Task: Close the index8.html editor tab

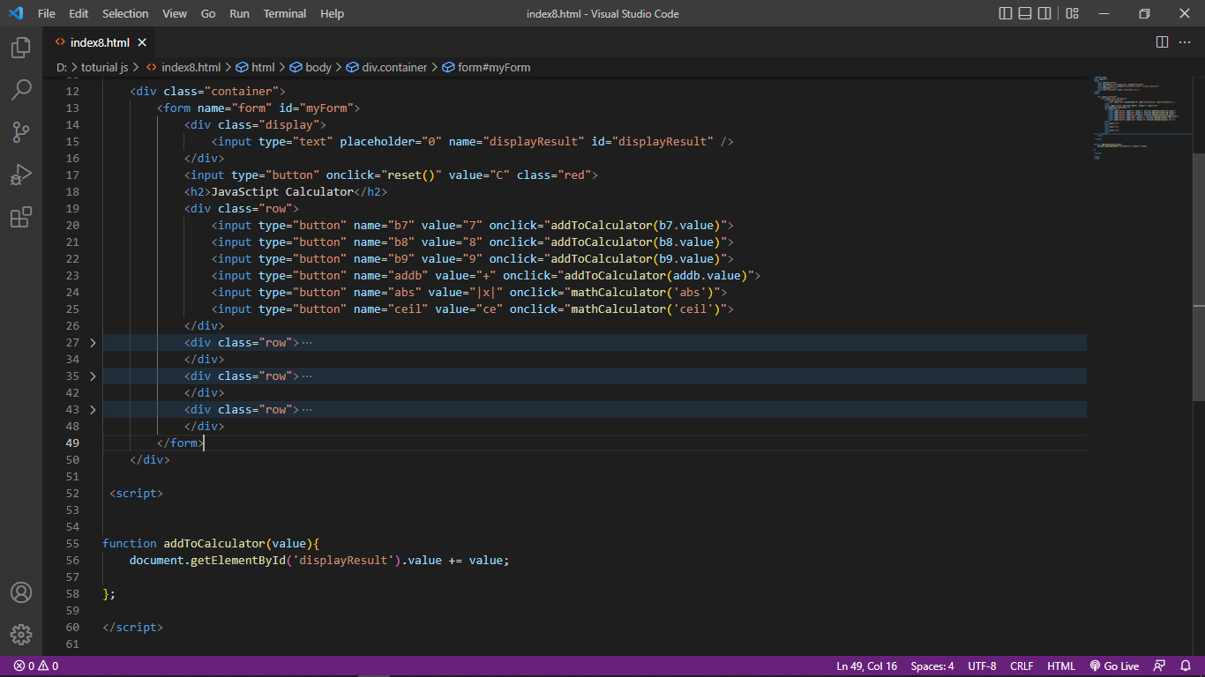Action: [142, 42]
